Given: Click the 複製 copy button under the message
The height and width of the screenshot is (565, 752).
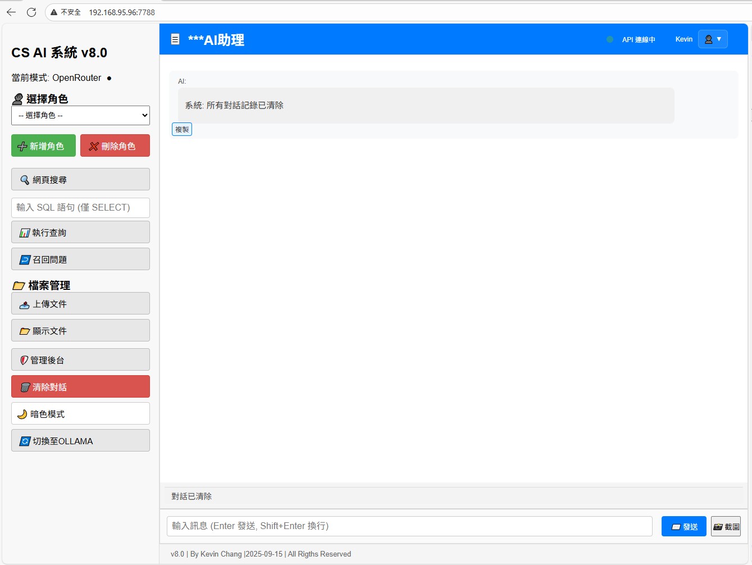Looking at the screenshot, I should point(182,129).
